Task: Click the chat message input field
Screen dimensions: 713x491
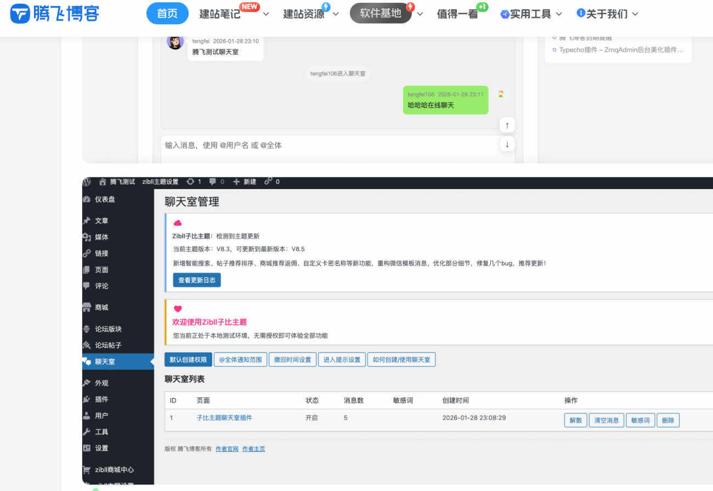Action: coord(329,145)
